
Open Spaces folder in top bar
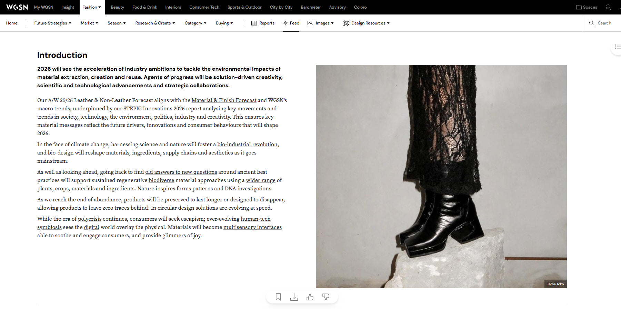587,7
